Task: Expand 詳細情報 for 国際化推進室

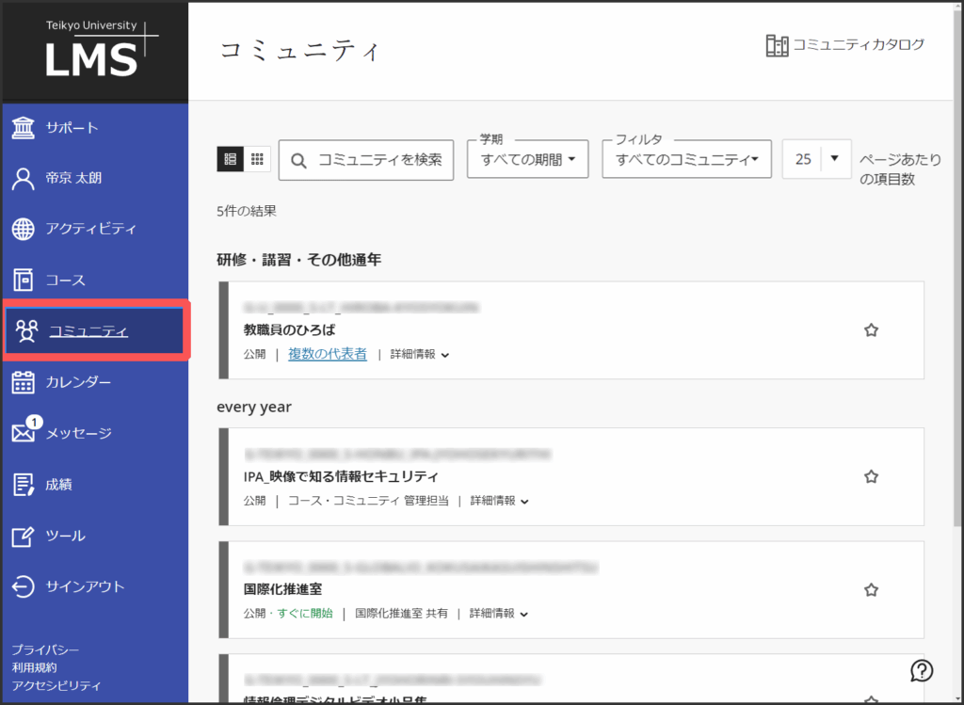Action: coord(499,614)
